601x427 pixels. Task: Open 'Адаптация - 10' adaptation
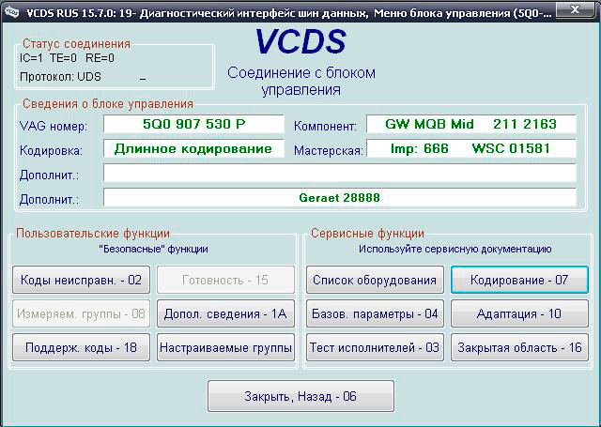pos(519,313)
